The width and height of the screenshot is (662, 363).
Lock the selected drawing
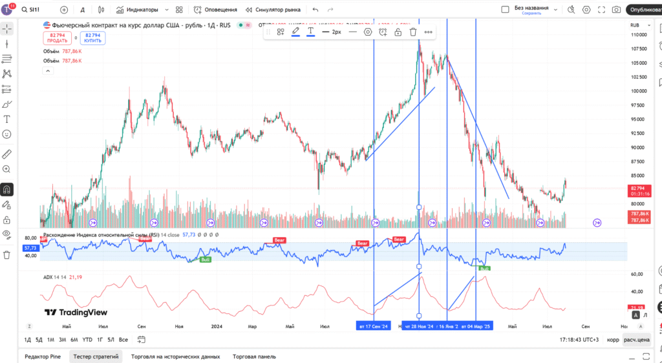pos(398,32)
